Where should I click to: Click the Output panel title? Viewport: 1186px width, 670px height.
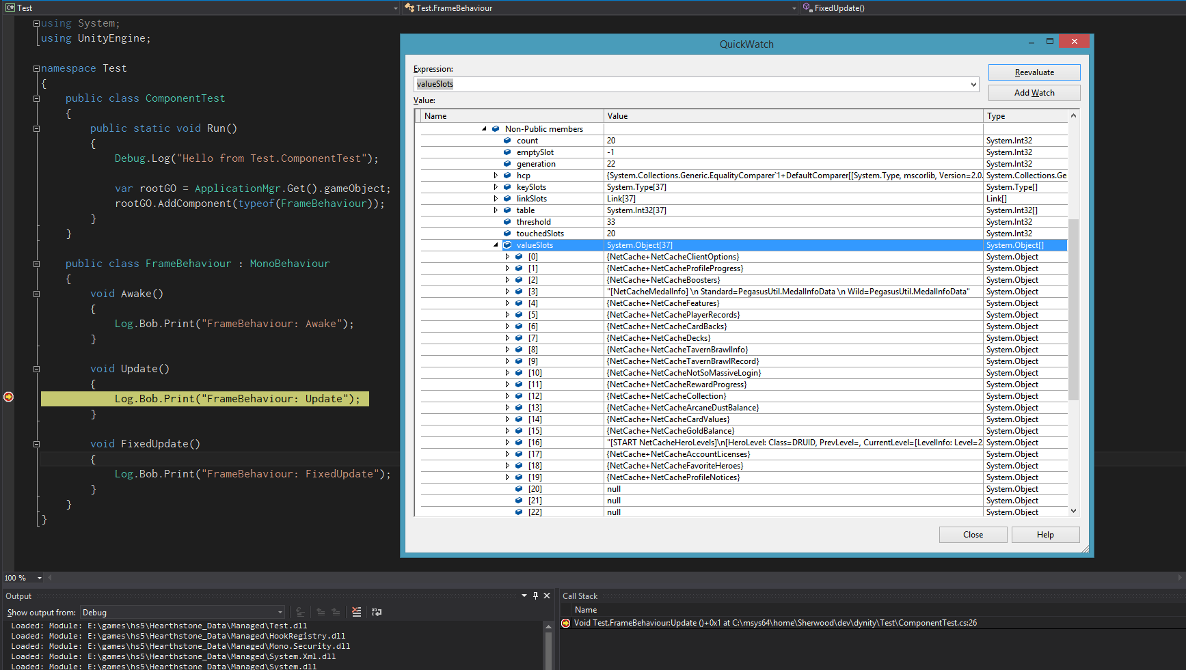coord(18,596)
